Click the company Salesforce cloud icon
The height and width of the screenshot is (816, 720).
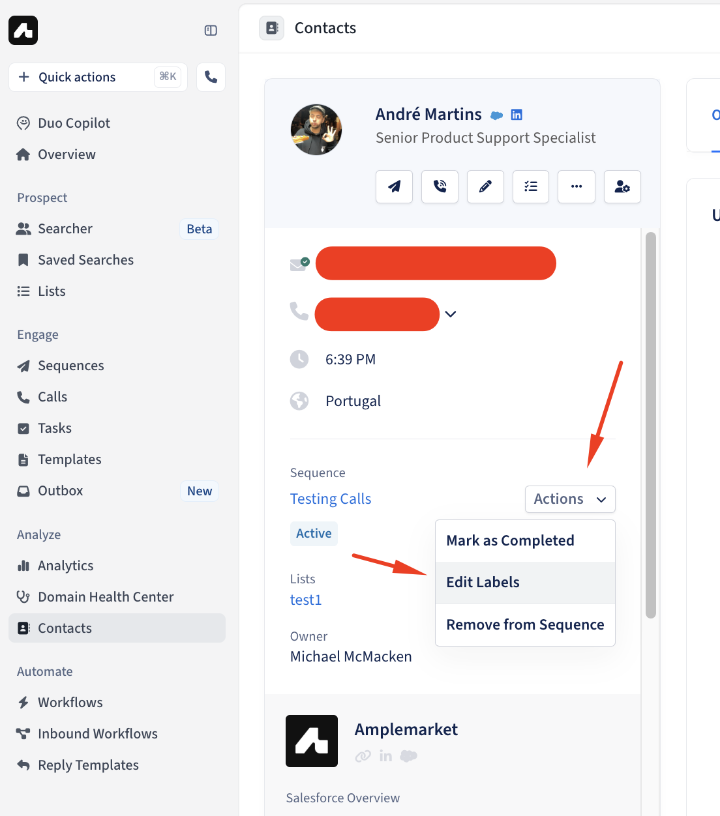(409, 756)
